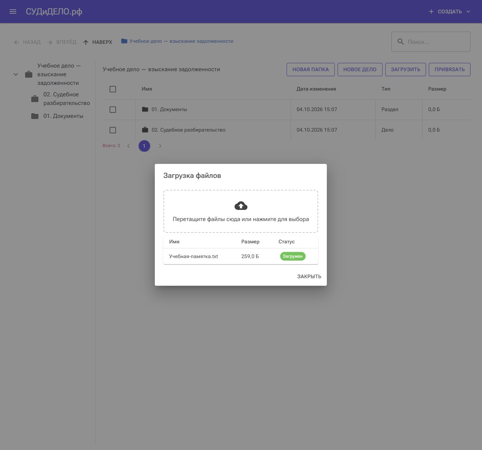Select tree item 01. Документы
This screenshot has width=482, height=450.
(63, 116)
